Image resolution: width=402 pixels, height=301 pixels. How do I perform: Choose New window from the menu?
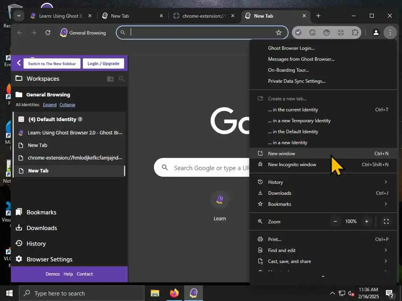tap(323, 154)
